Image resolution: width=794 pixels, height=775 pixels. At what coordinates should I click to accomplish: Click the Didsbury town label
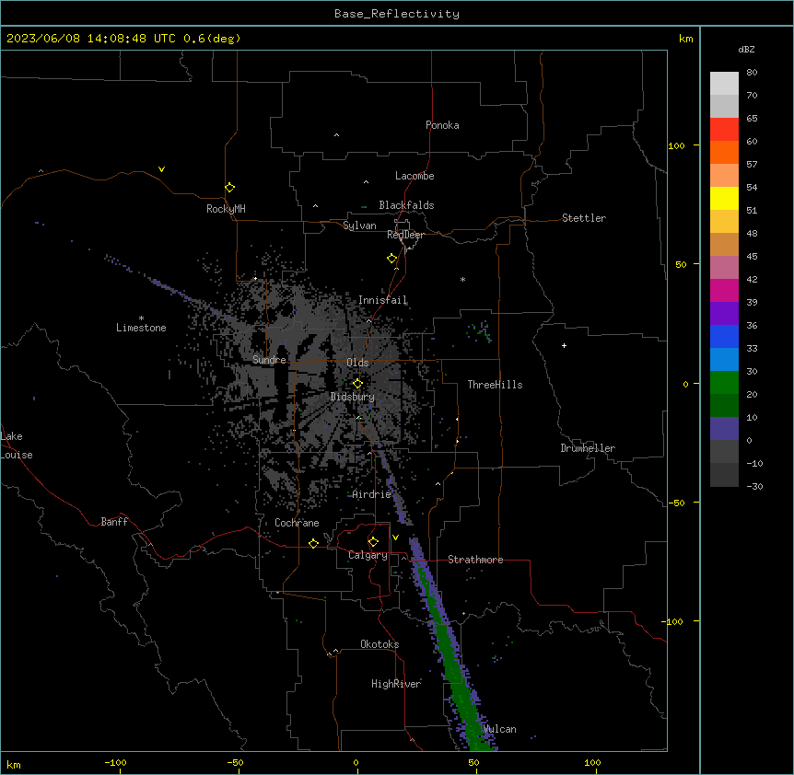[x=352, y=397]
